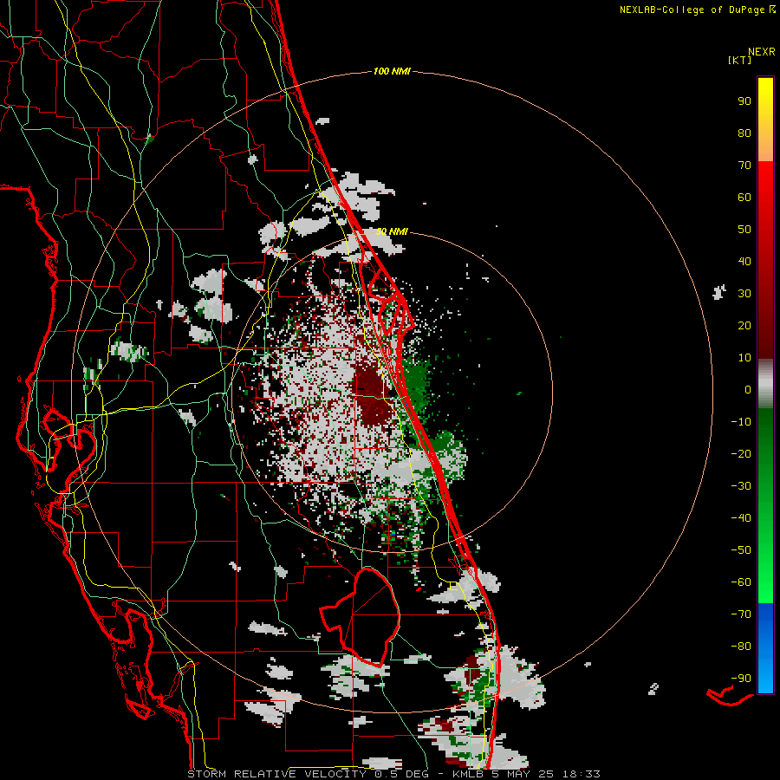This screenshot has height=780, width=780.
Task: Click the -80 scale value
Action: (741, 647)
